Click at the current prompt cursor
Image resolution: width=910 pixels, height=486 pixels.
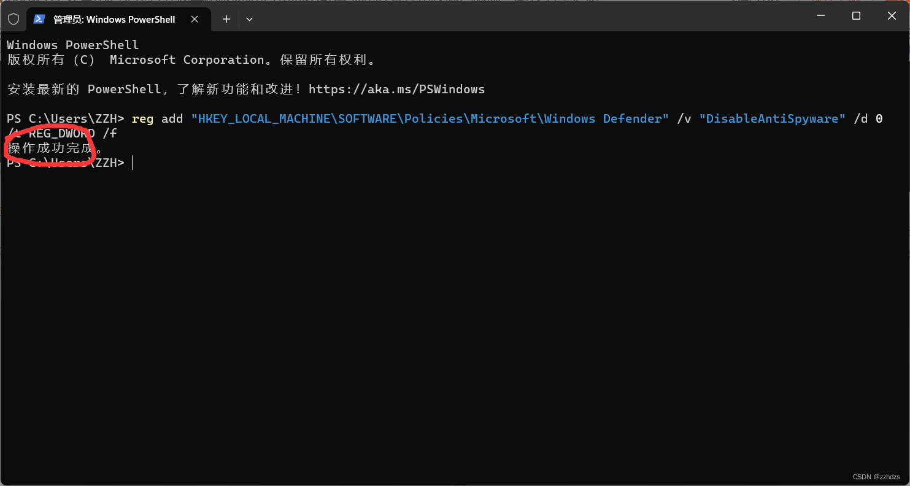pos(133,163)
